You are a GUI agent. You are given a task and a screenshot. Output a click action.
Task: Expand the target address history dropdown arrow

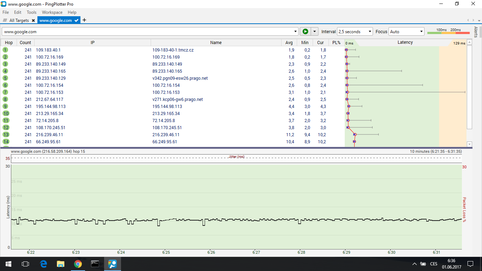(295, 31)
